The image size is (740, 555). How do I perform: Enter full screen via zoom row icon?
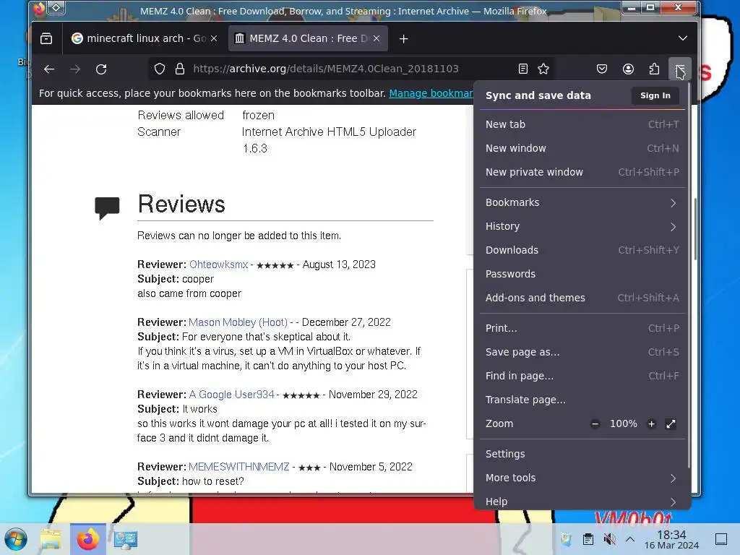(671, 423)
